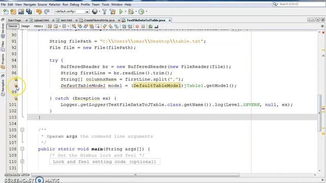The width and height of the screenshot is (326, 183).
Task: Open dropdown arrow next to Run button
Action: pos(126,12)
